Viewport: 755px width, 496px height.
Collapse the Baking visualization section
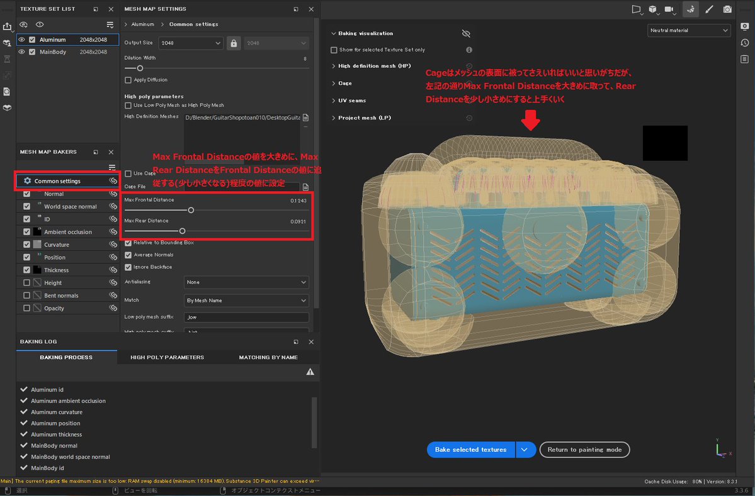(333, 33)
